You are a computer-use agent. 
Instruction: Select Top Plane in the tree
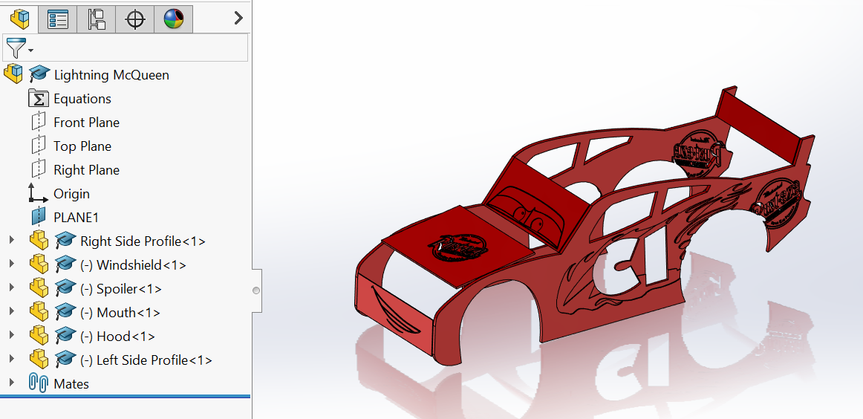click(82, 146)
